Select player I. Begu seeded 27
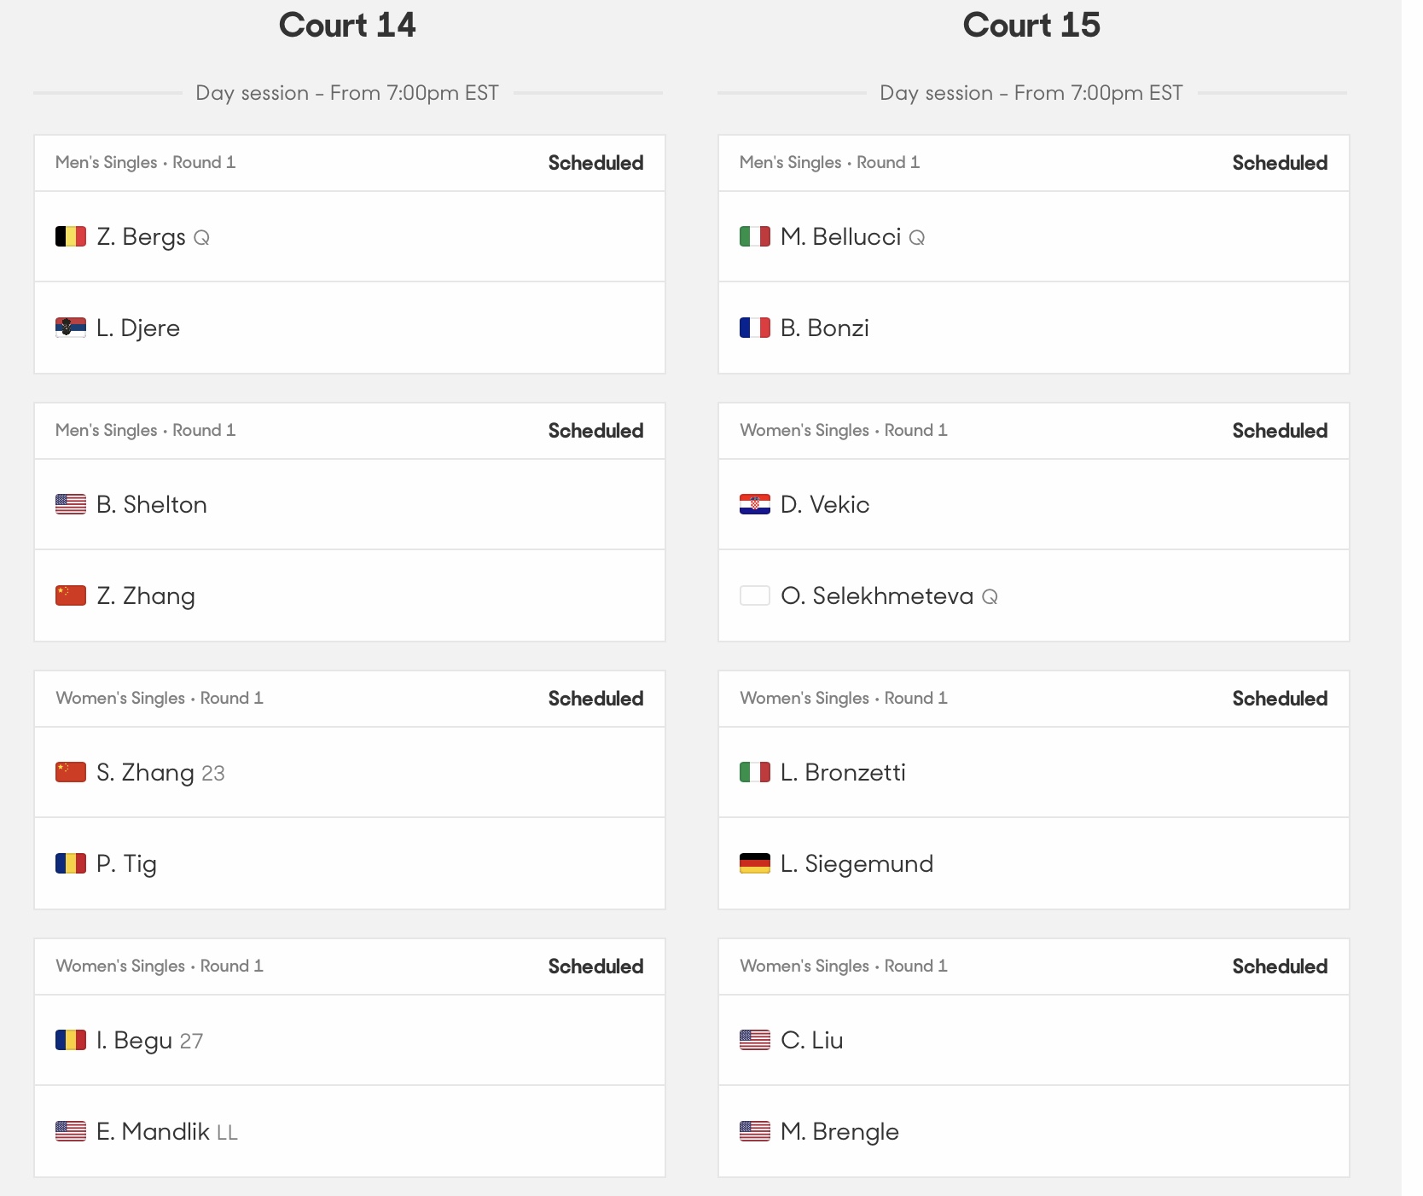 (x=150, y=1040)
